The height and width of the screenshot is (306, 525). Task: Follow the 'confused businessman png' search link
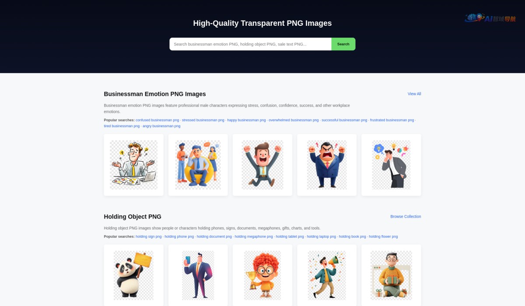(x=157, y=120)
